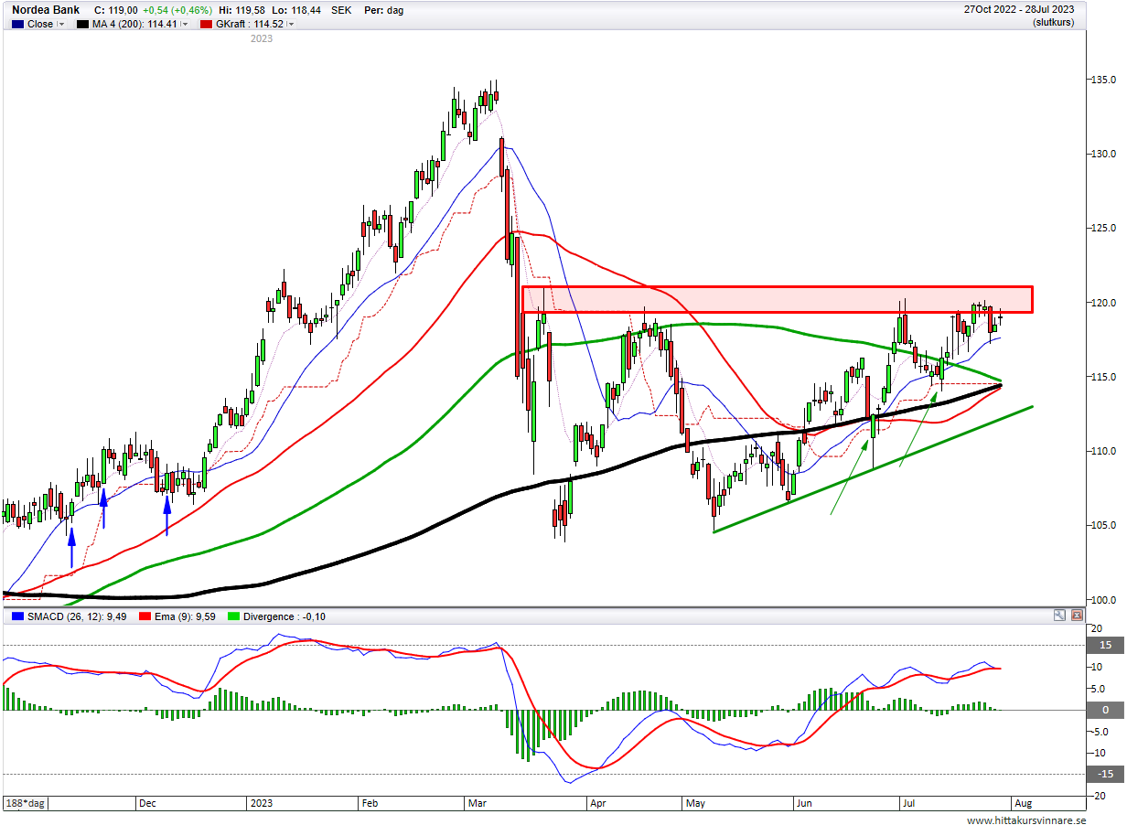The width and height of the screenshot is (1127, 825).
Task: Expand the Close series dropdown arrow
Action: (61, 24)
